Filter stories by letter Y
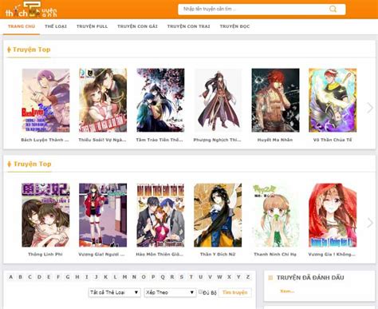The height and width of the screenshot is (309, 378). [x=238, y=277]
